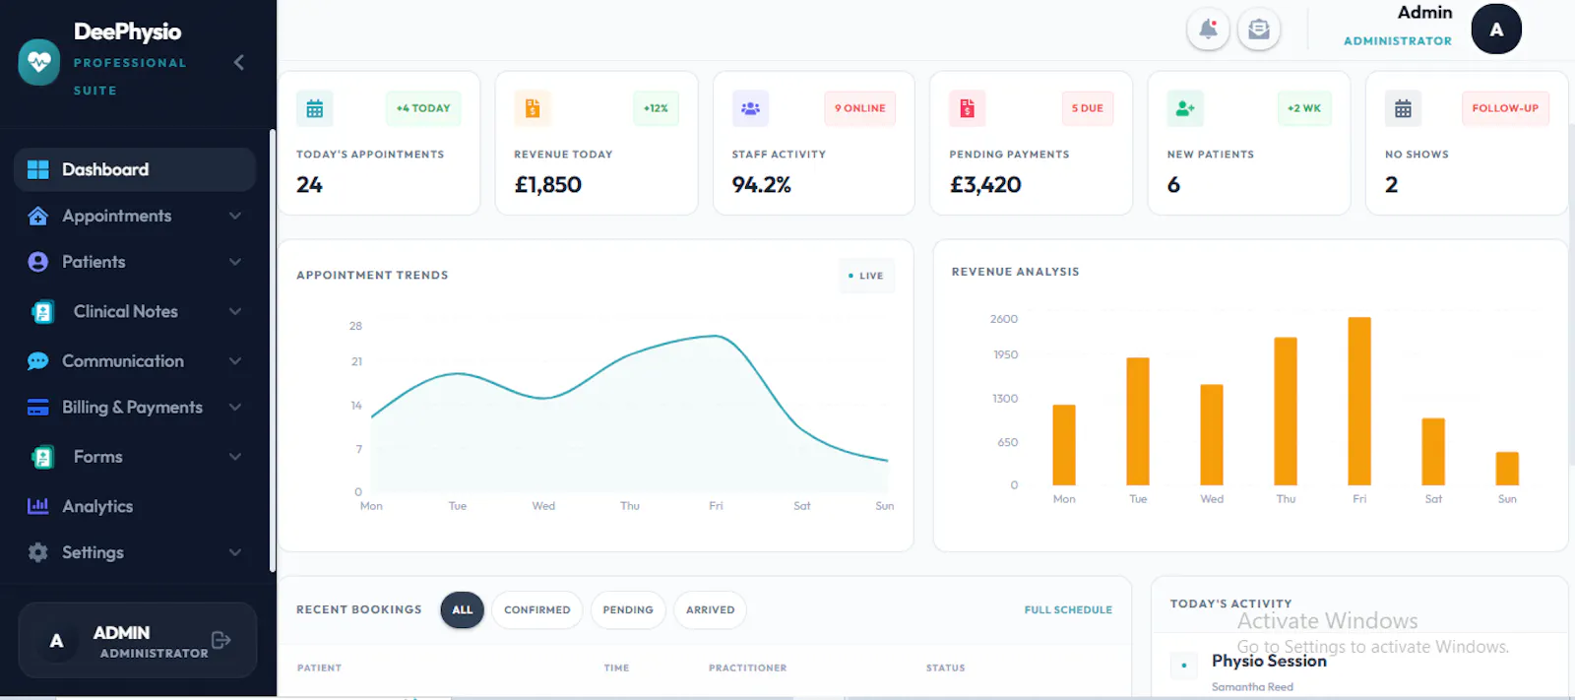Click the Analytics bar chart icon
The width and height of the screenshot is (1575, 700).
(x=38, y=506)
